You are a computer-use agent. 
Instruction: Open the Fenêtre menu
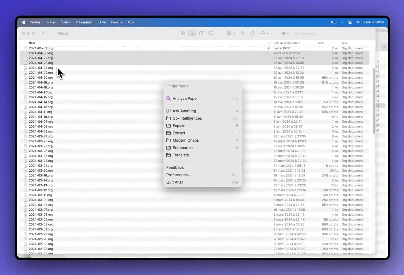tap(117, 22)
